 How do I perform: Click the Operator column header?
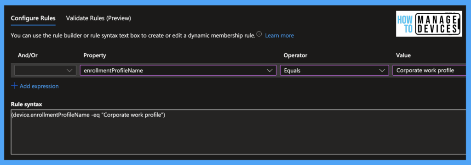click(x=295, y=55)
